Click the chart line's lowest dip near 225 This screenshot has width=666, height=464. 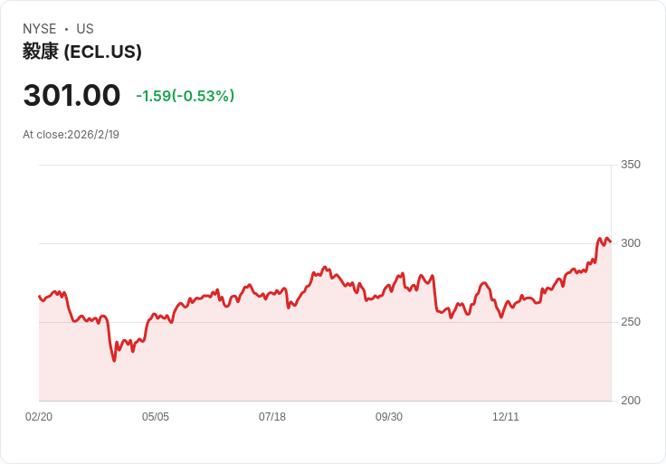[x=114, y=360]
